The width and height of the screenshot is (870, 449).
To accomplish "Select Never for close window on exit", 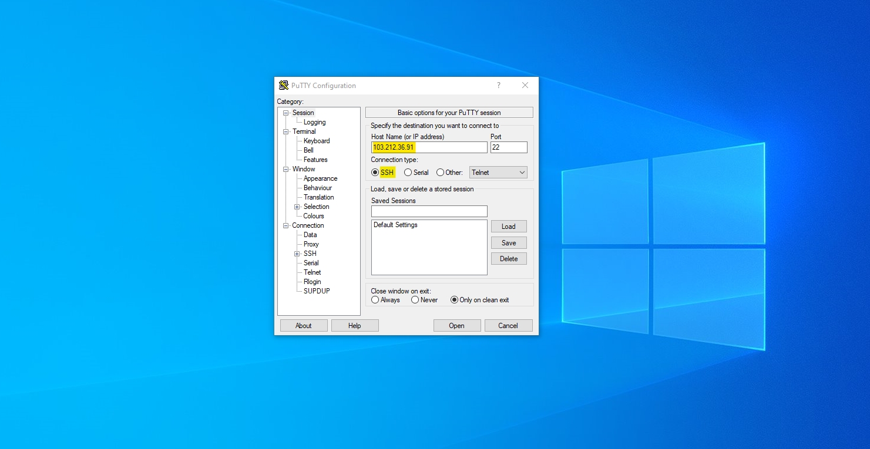I will (x=415, y=300).
